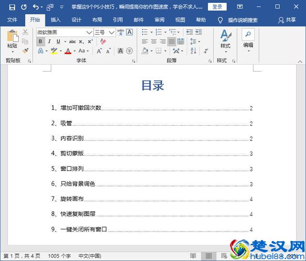Click the Text Effects A icon
The image size is (306, 261).
[x=41, y=51]
